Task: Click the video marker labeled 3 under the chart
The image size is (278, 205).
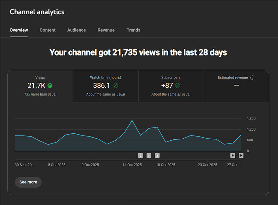Action: 149,155
